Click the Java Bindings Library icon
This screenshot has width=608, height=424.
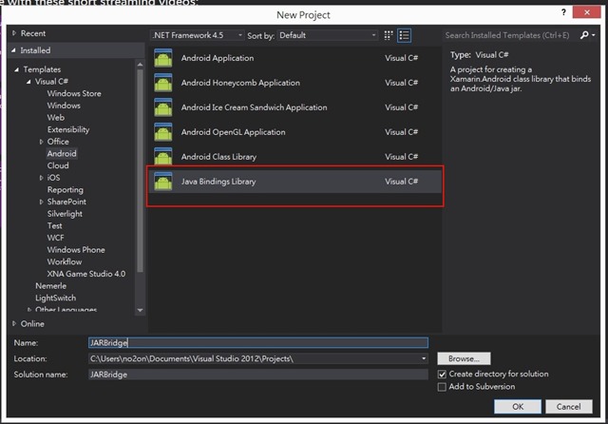pyautogui.click(x=162, y=182)
